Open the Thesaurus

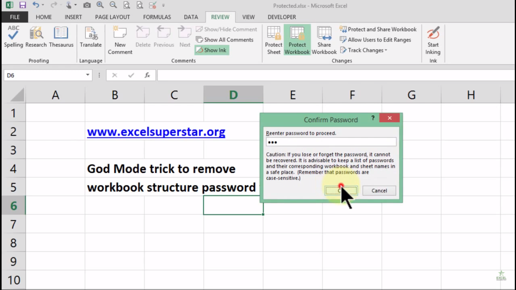tap(61, 37)
